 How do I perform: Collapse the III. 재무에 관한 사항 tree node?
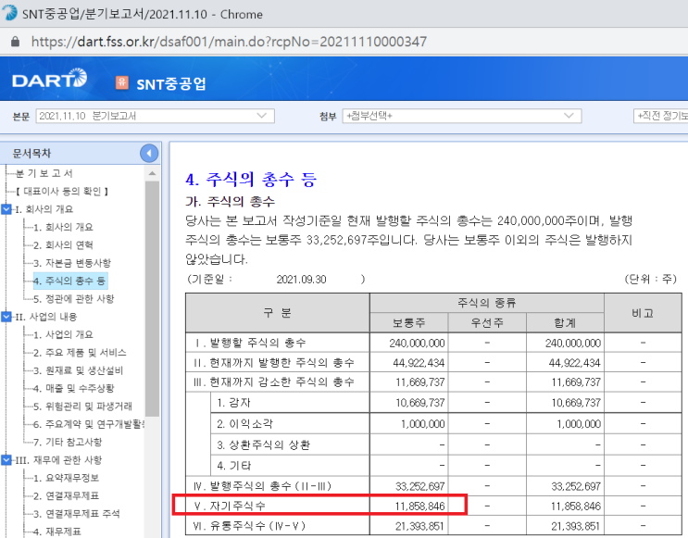point(7,460)
